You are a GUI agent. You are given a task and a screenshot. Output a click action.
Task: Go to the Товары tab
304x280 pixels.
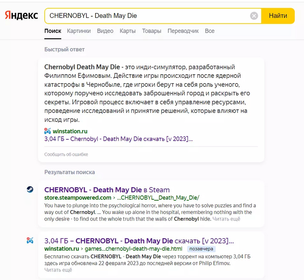[x=152, y=31]
